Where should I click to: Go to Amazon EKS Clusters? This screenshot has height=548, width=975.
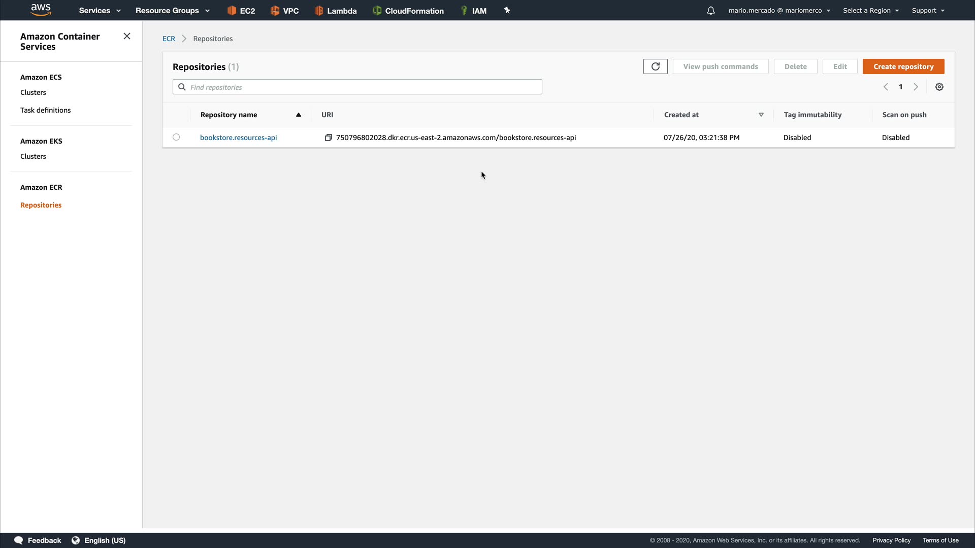coord(33,156)
